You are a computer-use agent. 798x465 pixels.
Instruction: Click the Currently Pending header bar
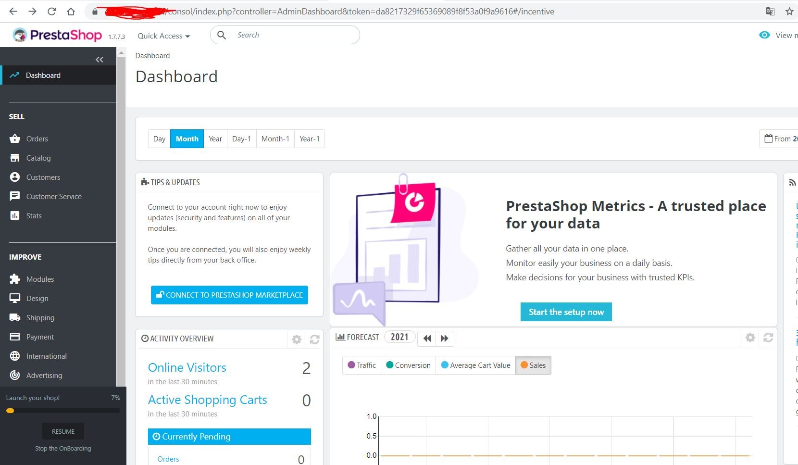click(x=229, y=437)
